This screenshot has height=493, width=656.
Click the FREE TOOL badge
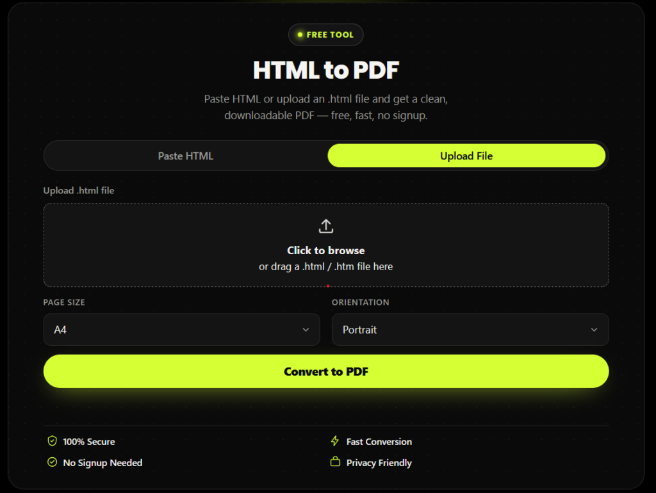326,35
